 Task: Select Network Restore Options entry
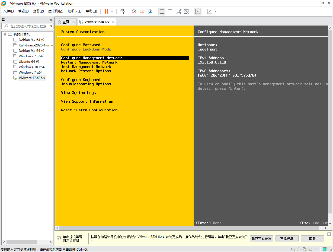86,71
